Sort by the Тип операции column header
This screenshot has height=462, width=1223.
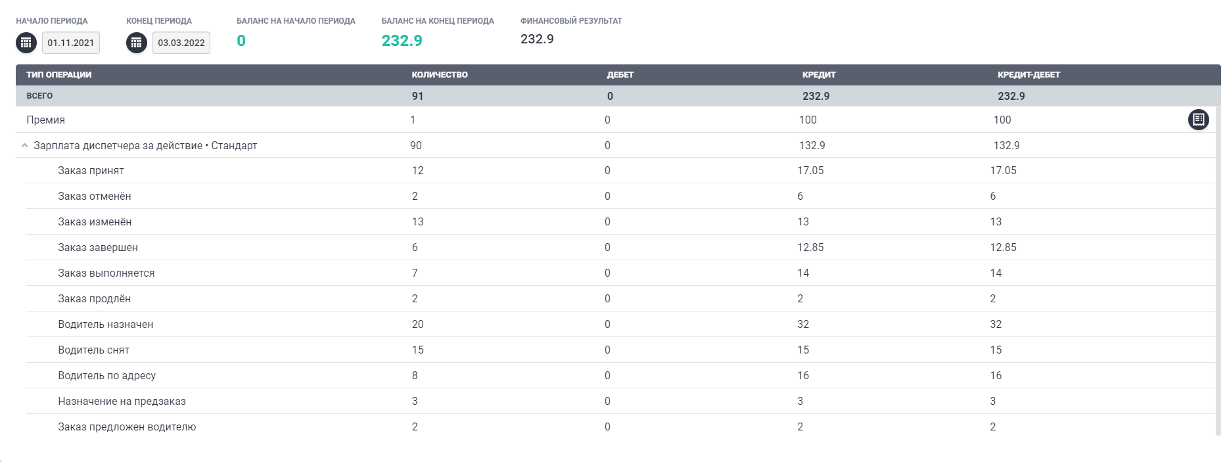point(59,75)
